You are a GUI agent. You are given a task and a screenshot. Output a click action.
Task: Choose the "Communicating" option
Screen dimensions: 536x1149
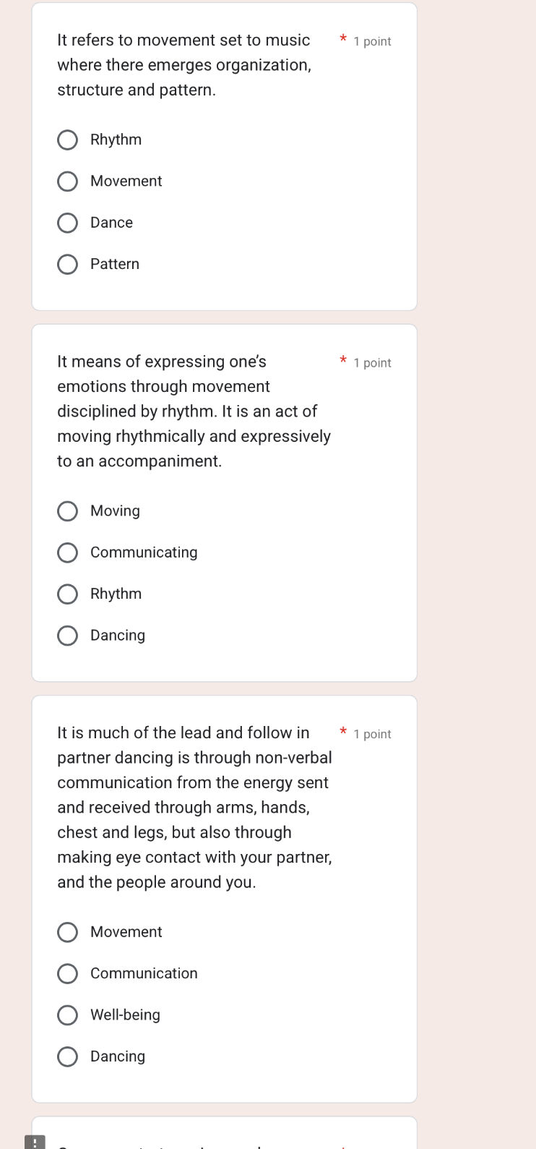[x=67, y=552]
